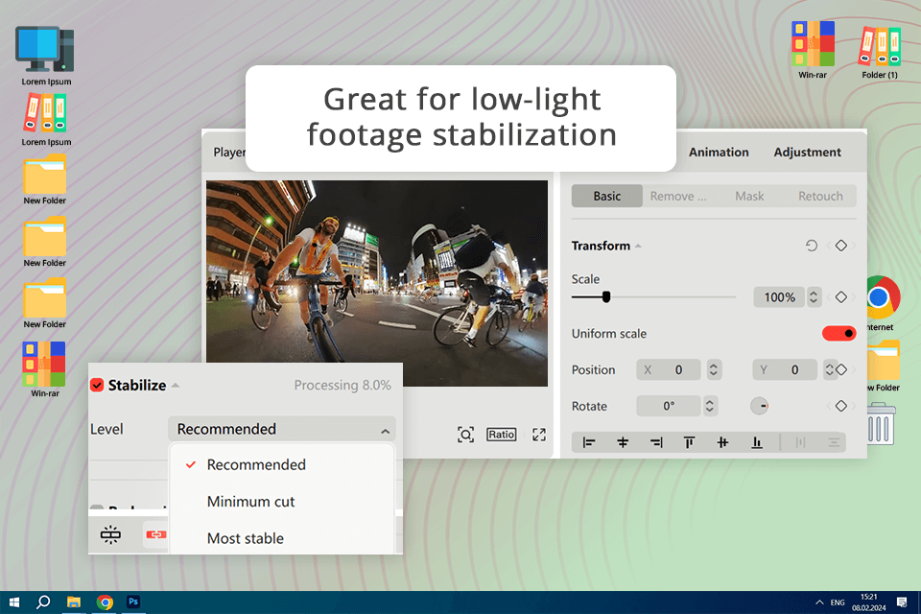Turn off the Uniform scale toggle
Screen dimensions: 921x614
pos(838,334)
